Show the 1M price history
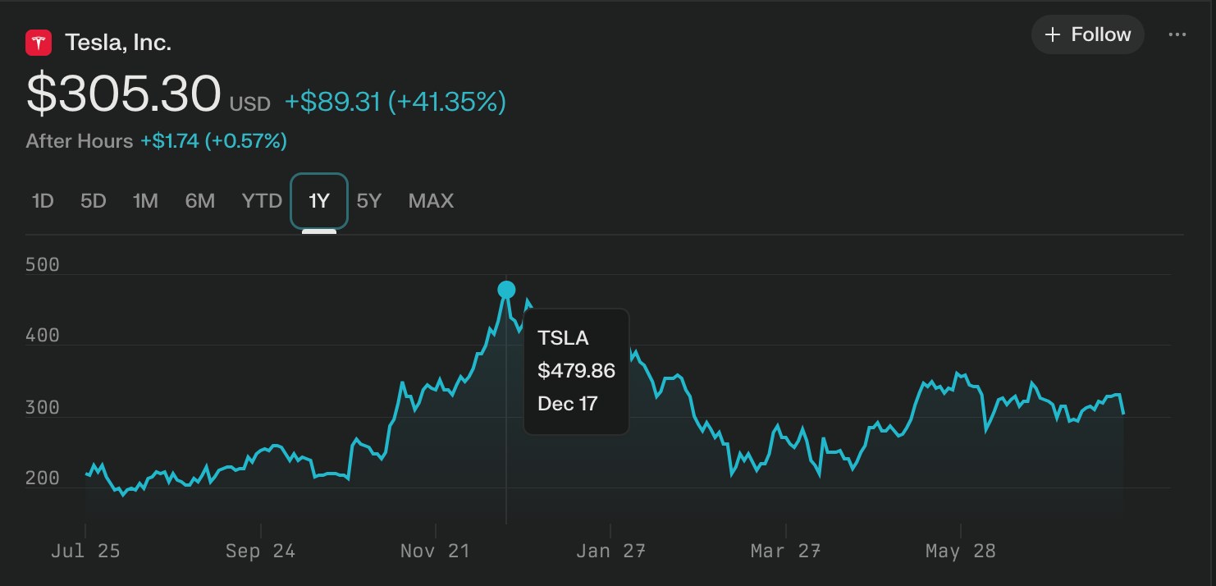1216x586 pixels. coord(145,201)
